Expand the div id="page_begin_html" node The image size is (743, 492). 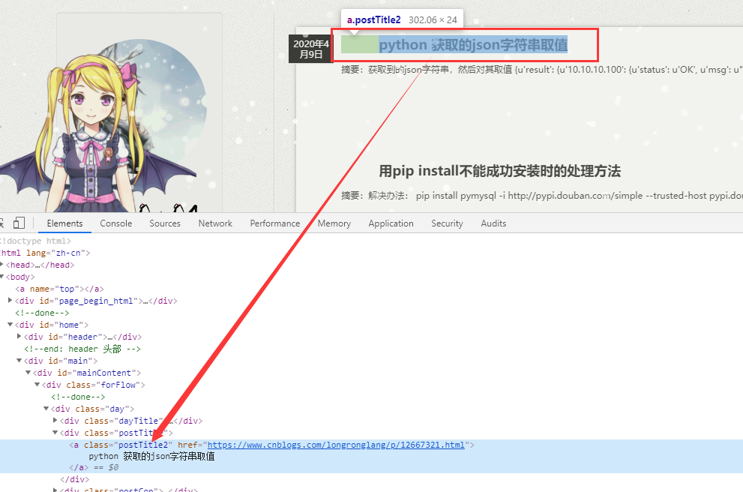(x=10, y=300)
